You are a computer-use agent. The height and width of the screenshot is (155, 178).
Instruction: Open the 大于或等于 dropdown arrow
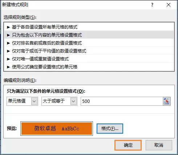73,101
